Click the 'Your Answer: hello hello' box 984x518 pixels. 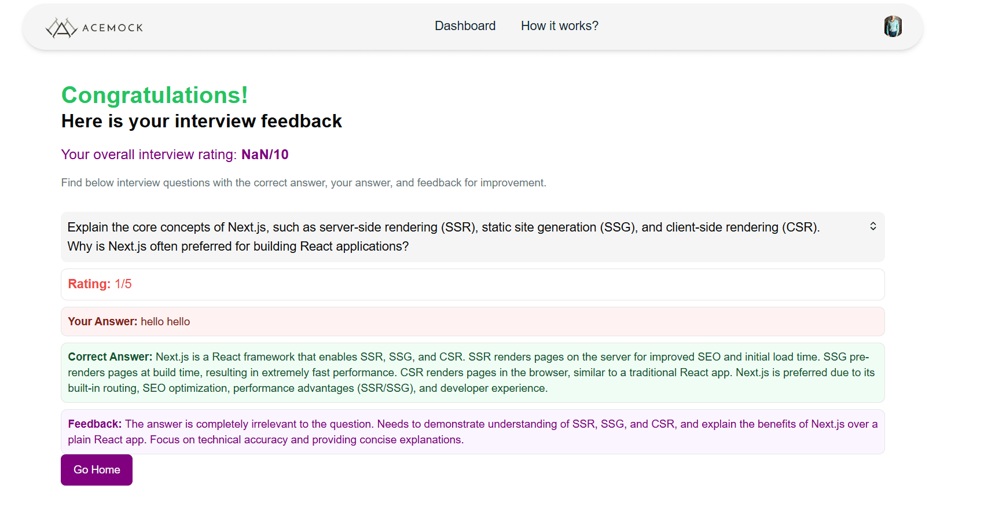pyautogui.click(x=472, y=321)
